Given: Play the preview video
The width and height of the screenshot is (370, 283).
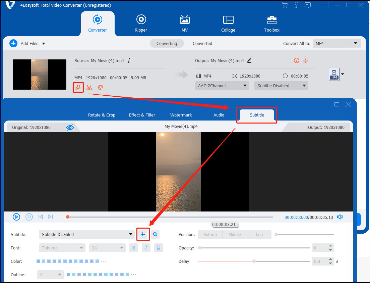Looking at the screenshot, I should click(x=16, y=217).
